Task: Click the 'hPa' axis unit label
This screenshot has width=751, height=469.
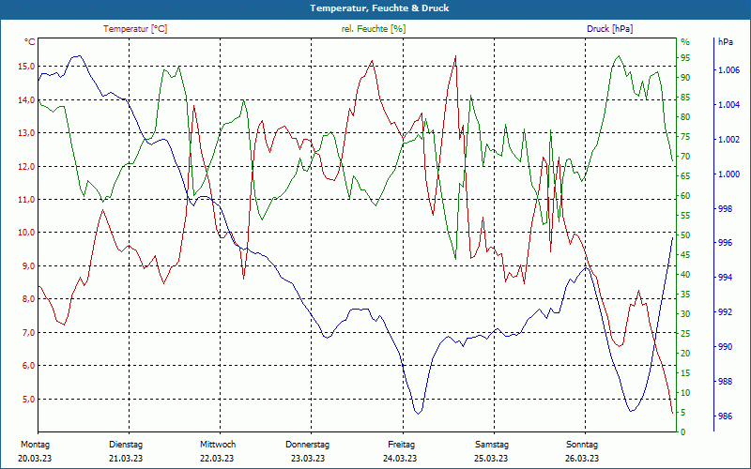Action: [726, 42]
